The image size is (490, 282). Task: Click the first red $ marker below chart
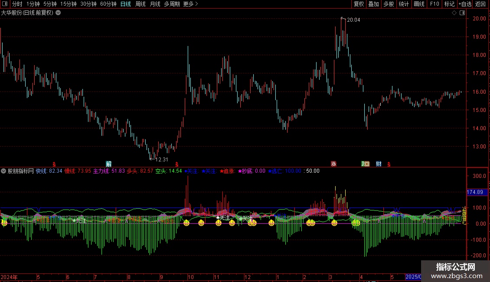(54, 164)
